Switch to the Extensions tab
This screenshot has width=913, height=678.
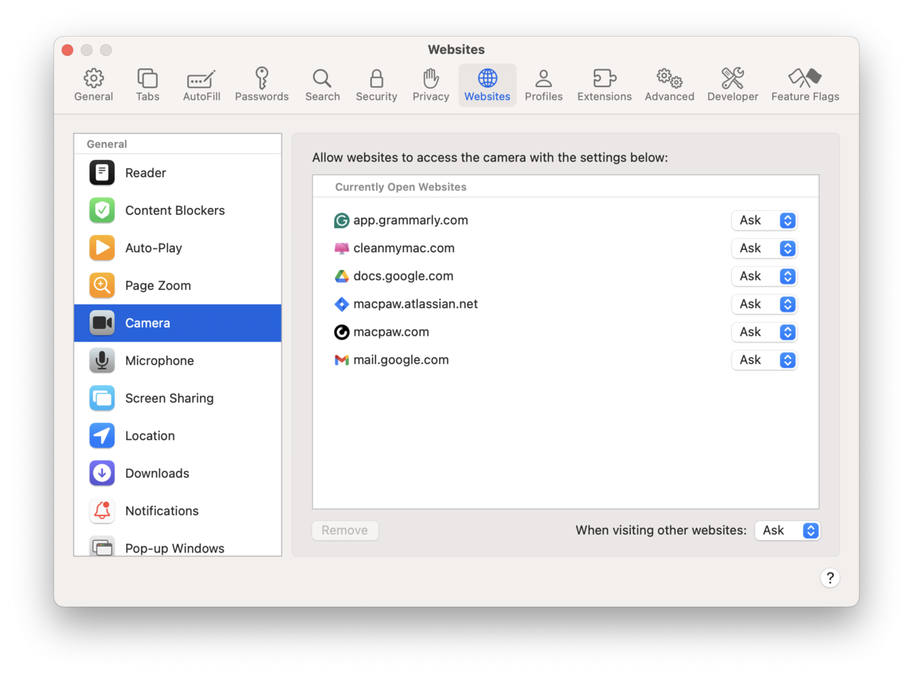click(604, 85)
